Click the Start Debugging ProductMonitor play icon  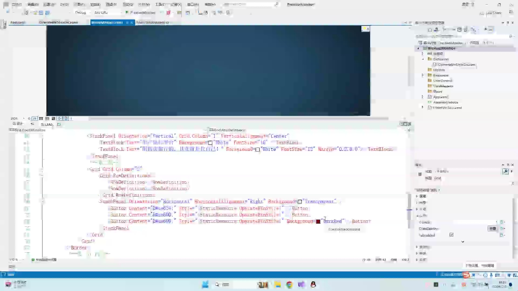(127, 13)
